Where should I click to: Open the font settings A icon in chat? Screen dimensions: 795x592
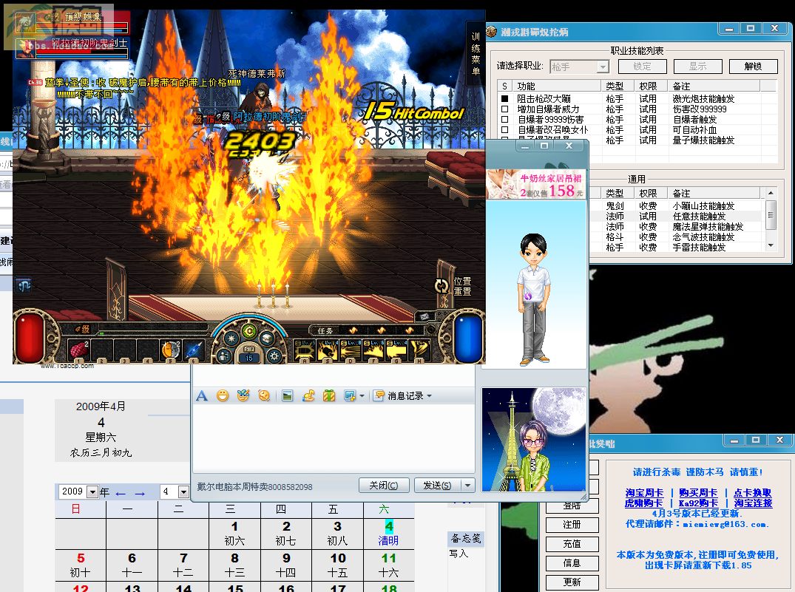click(202, 395)
